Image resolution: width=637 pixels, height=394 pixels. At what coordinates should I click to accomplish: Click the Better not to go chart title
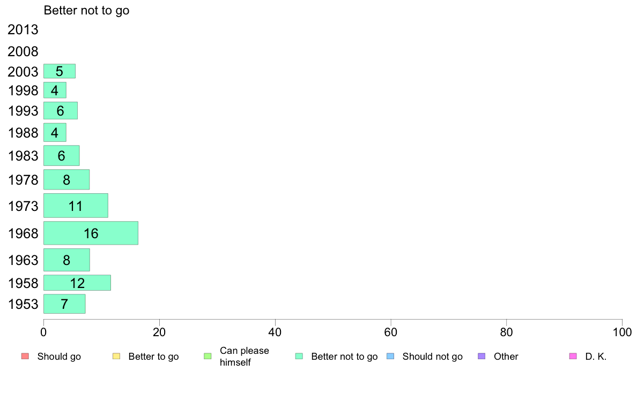[86, 10]
